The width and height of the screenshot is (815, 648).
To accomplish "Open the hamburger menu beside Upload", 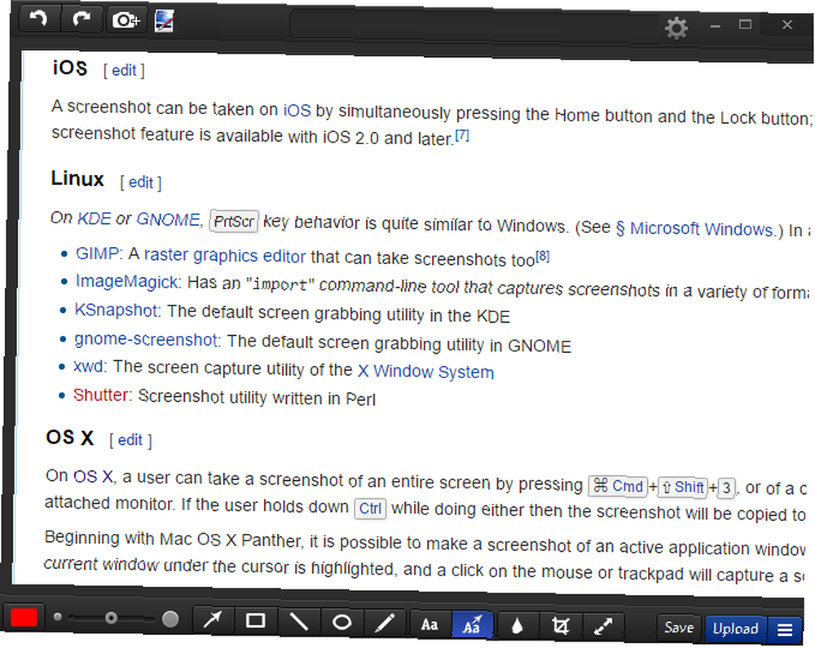I will (785, 630).
